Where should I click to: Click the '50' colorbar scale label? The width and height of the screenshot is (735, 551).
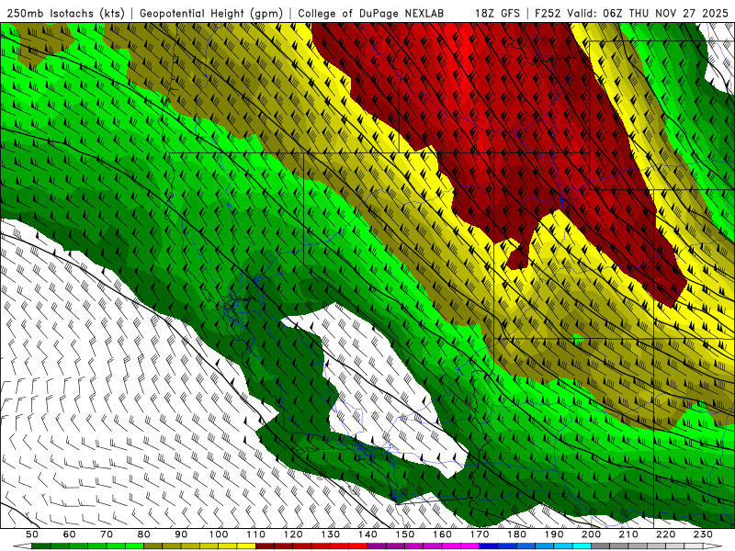tap(32, 534)
